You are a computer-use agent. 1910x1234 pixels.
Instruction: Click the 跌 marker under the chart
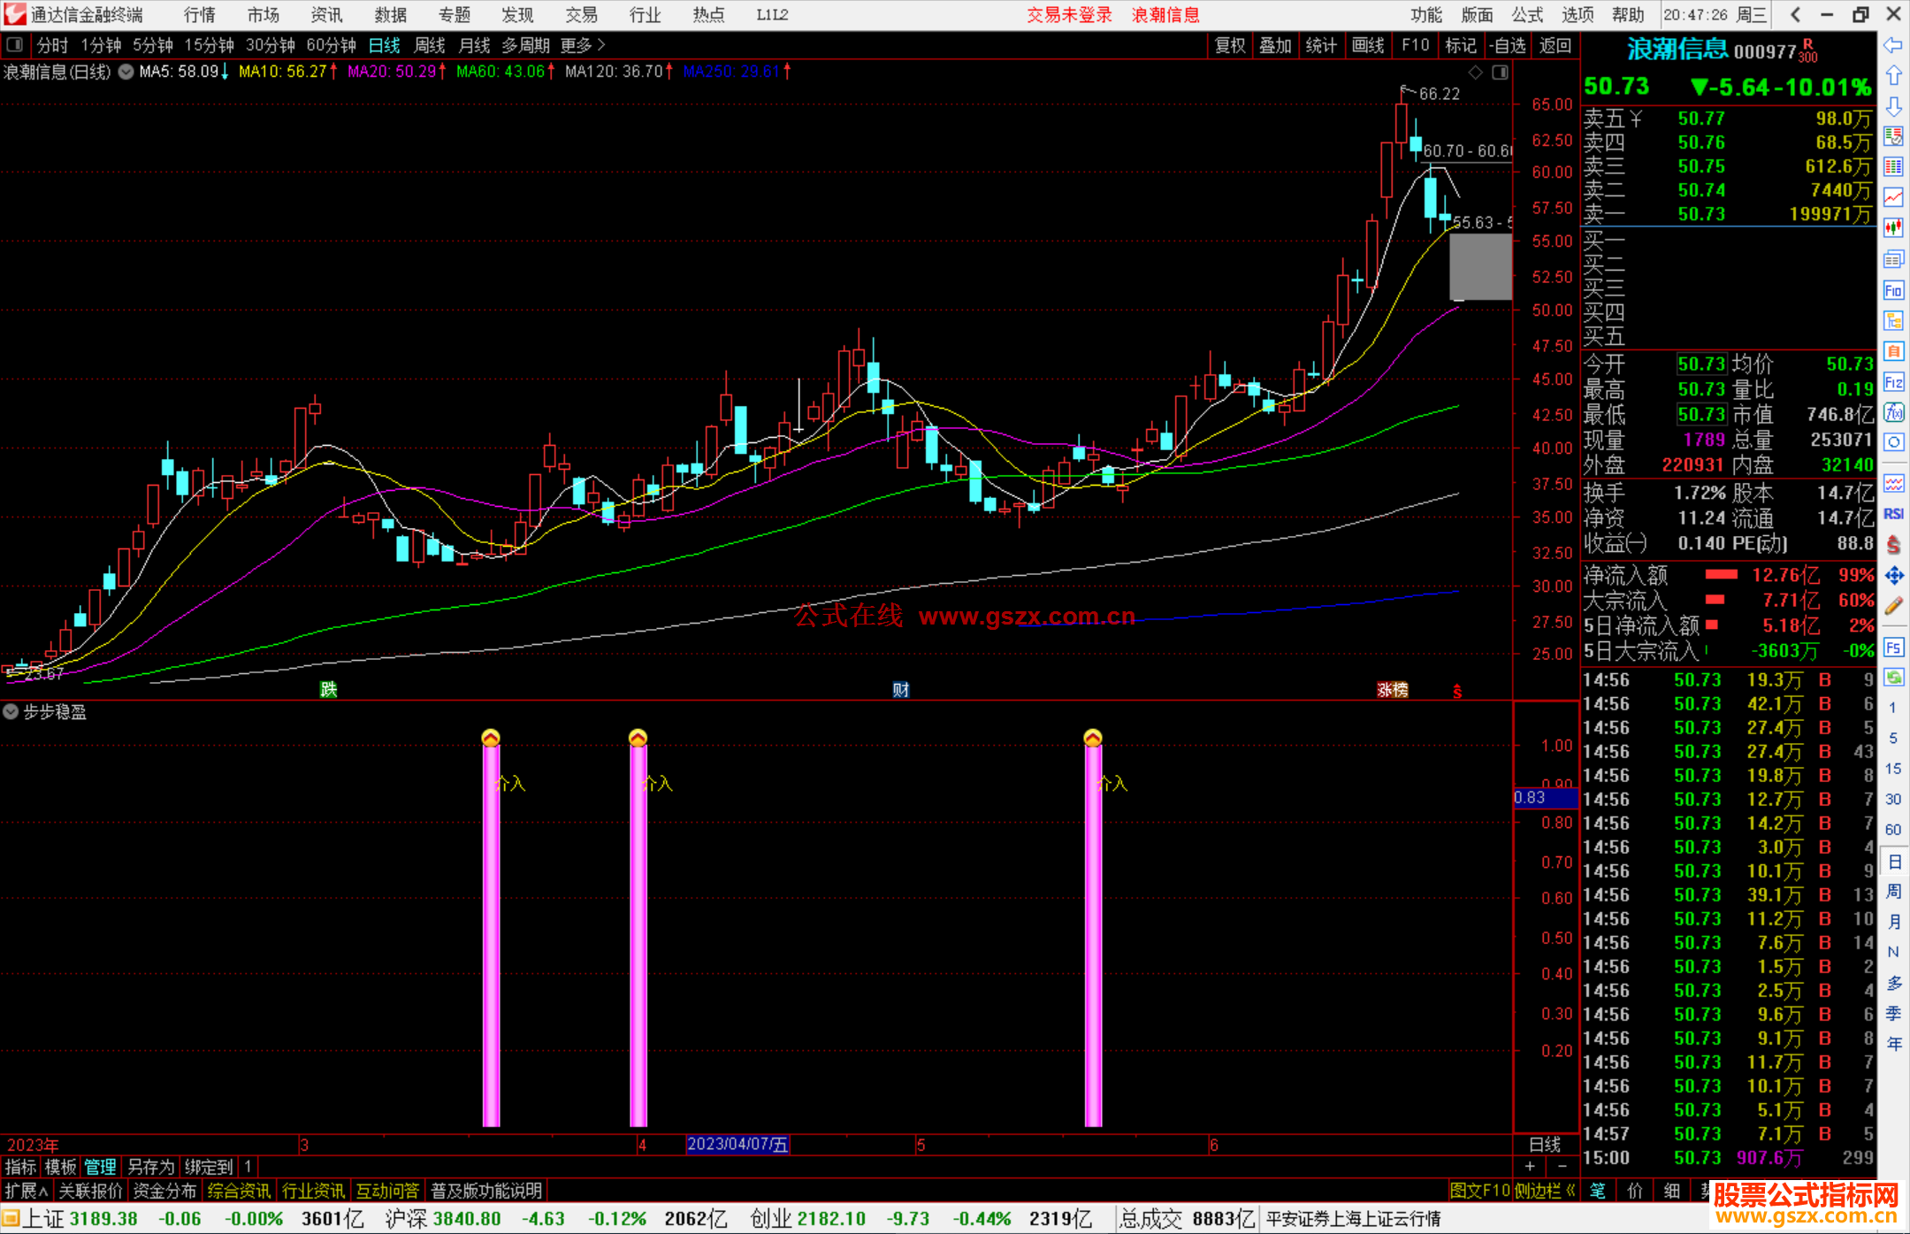(328, 689)
